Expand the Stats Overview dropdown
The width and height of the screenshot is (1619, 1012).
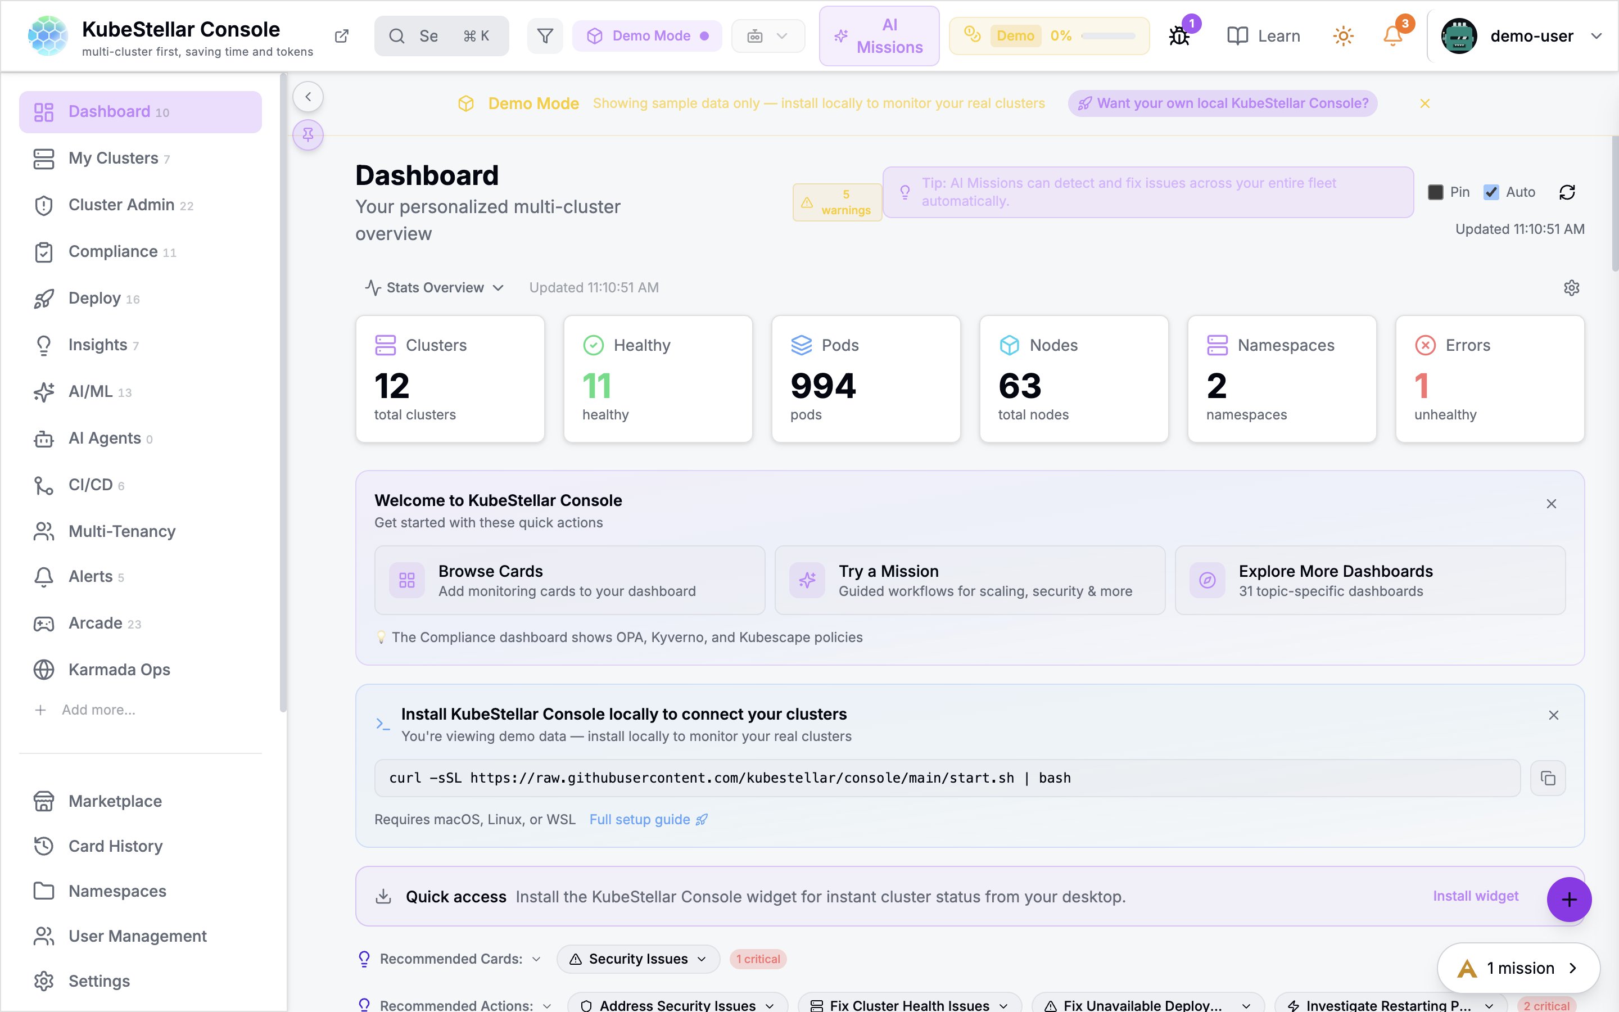[435, 288]
